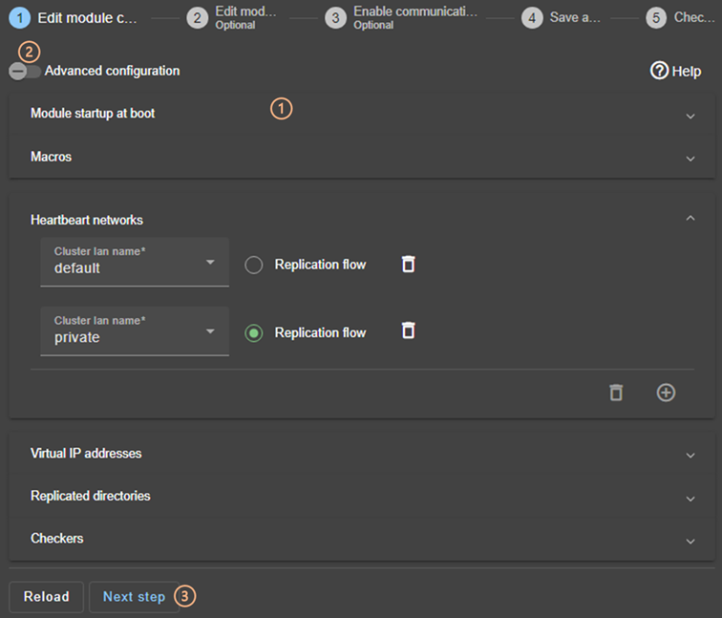Click the step 4 Save circle

tap(532, 18)
